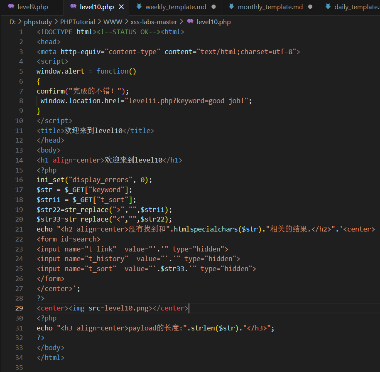Open the xss-labs-master breadcrumb segment
This screenshot has height=372, width=380.
click(x=154, y=22)
